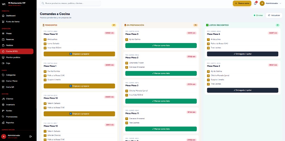Click the Comandas a Cocina heading
285x141 pixels.
(x=55, y=14)
